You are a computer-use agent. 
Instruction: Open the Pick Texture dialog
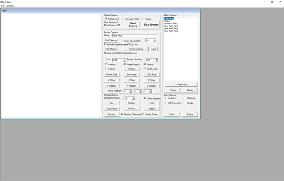click(111, 40)
